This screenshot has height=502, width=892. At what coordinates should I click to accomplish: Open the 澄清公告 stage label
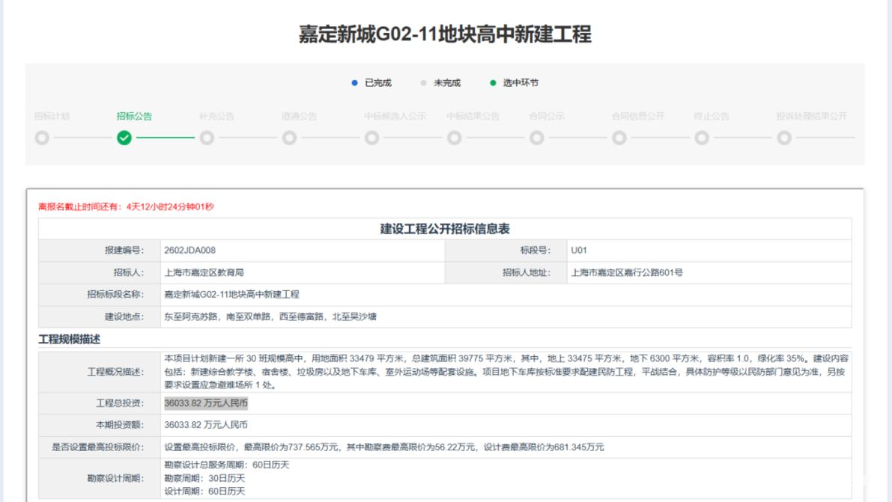tap(300, 116)
